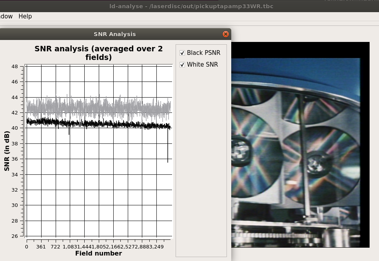Click the black Black PSNR trace in chart

98,124
